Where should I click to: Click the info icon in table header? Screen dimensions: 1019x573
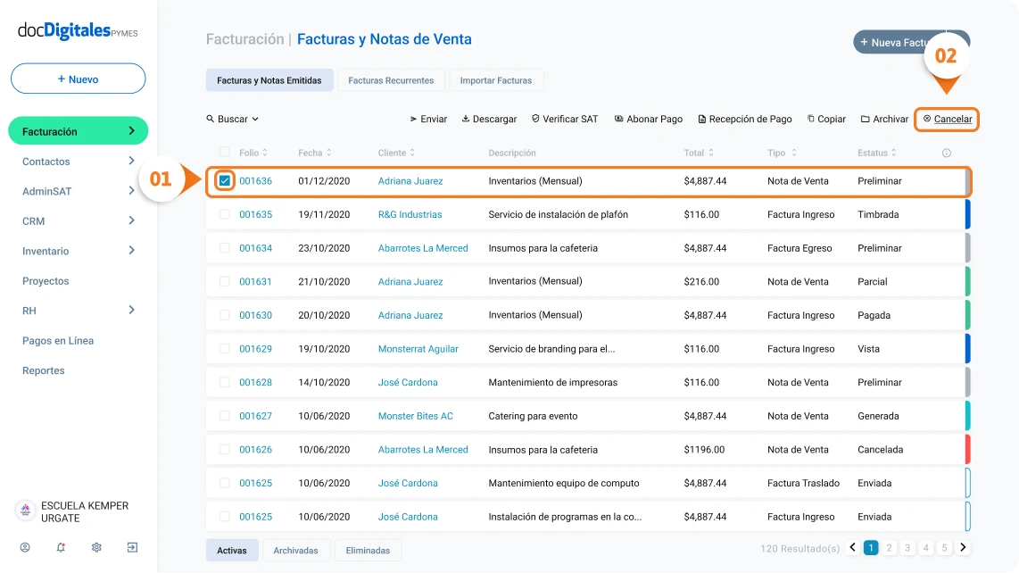pyautogui.click(x=946, y=153)
